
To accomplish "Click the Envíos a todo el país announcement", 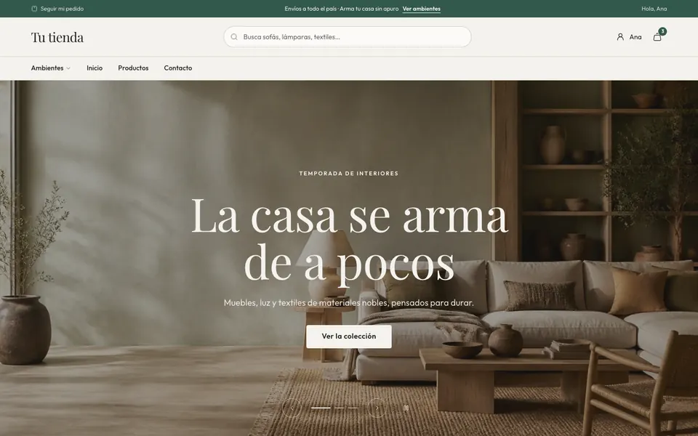I will pyautogui.click(x=342, y=9).
